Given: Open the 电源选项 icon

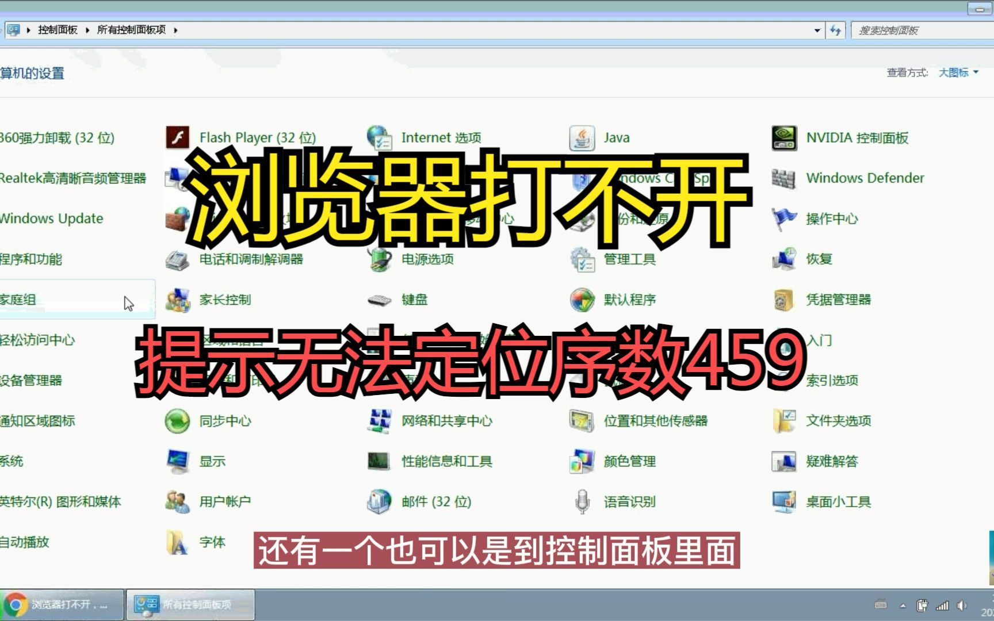Looking at the screenshot, I should [380, 259].
